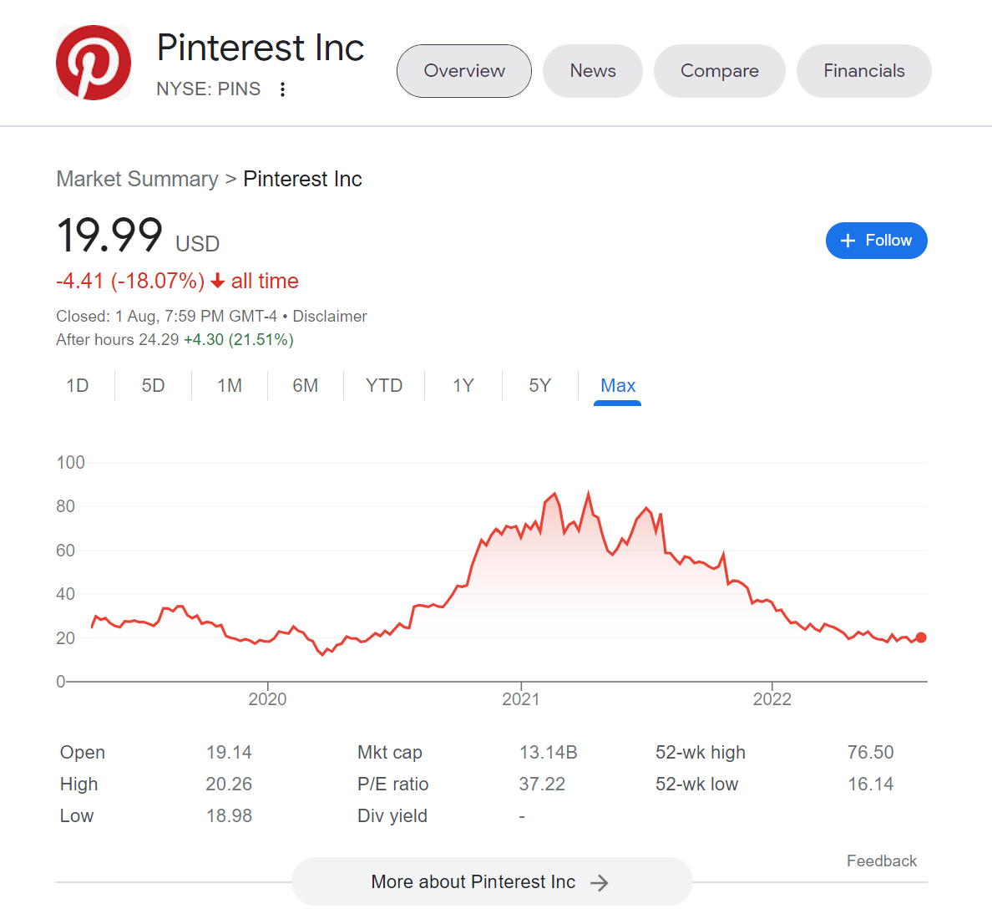Open the three-dot options menu
This screenshot has height=914, width=992.
pos(283,89)
